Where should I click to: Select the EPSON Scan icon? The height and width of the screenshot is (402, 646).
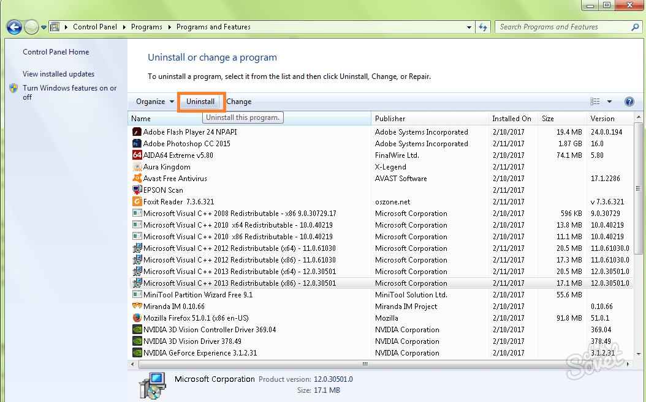click(137, 190)
